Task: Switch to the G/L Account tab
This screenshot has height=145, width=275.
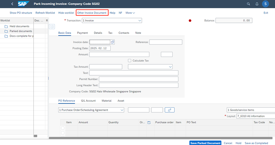Action: [x=88, y=101]
